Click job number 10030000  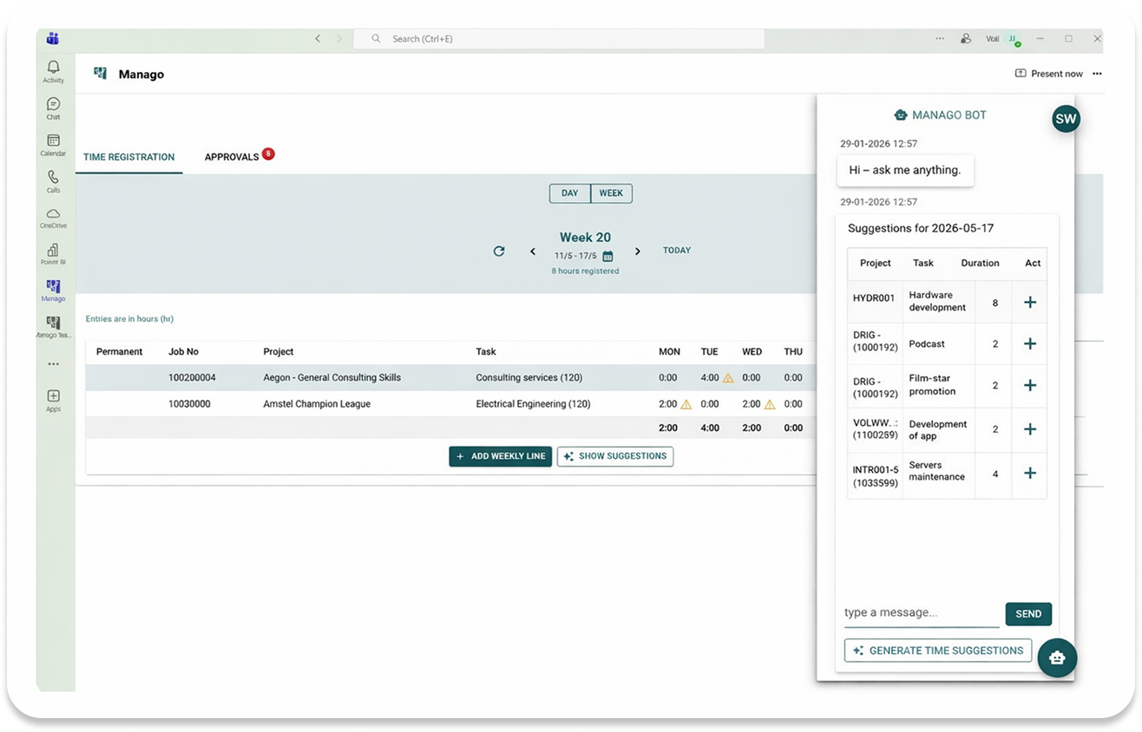pyautogui.click(x=189, y=404)
